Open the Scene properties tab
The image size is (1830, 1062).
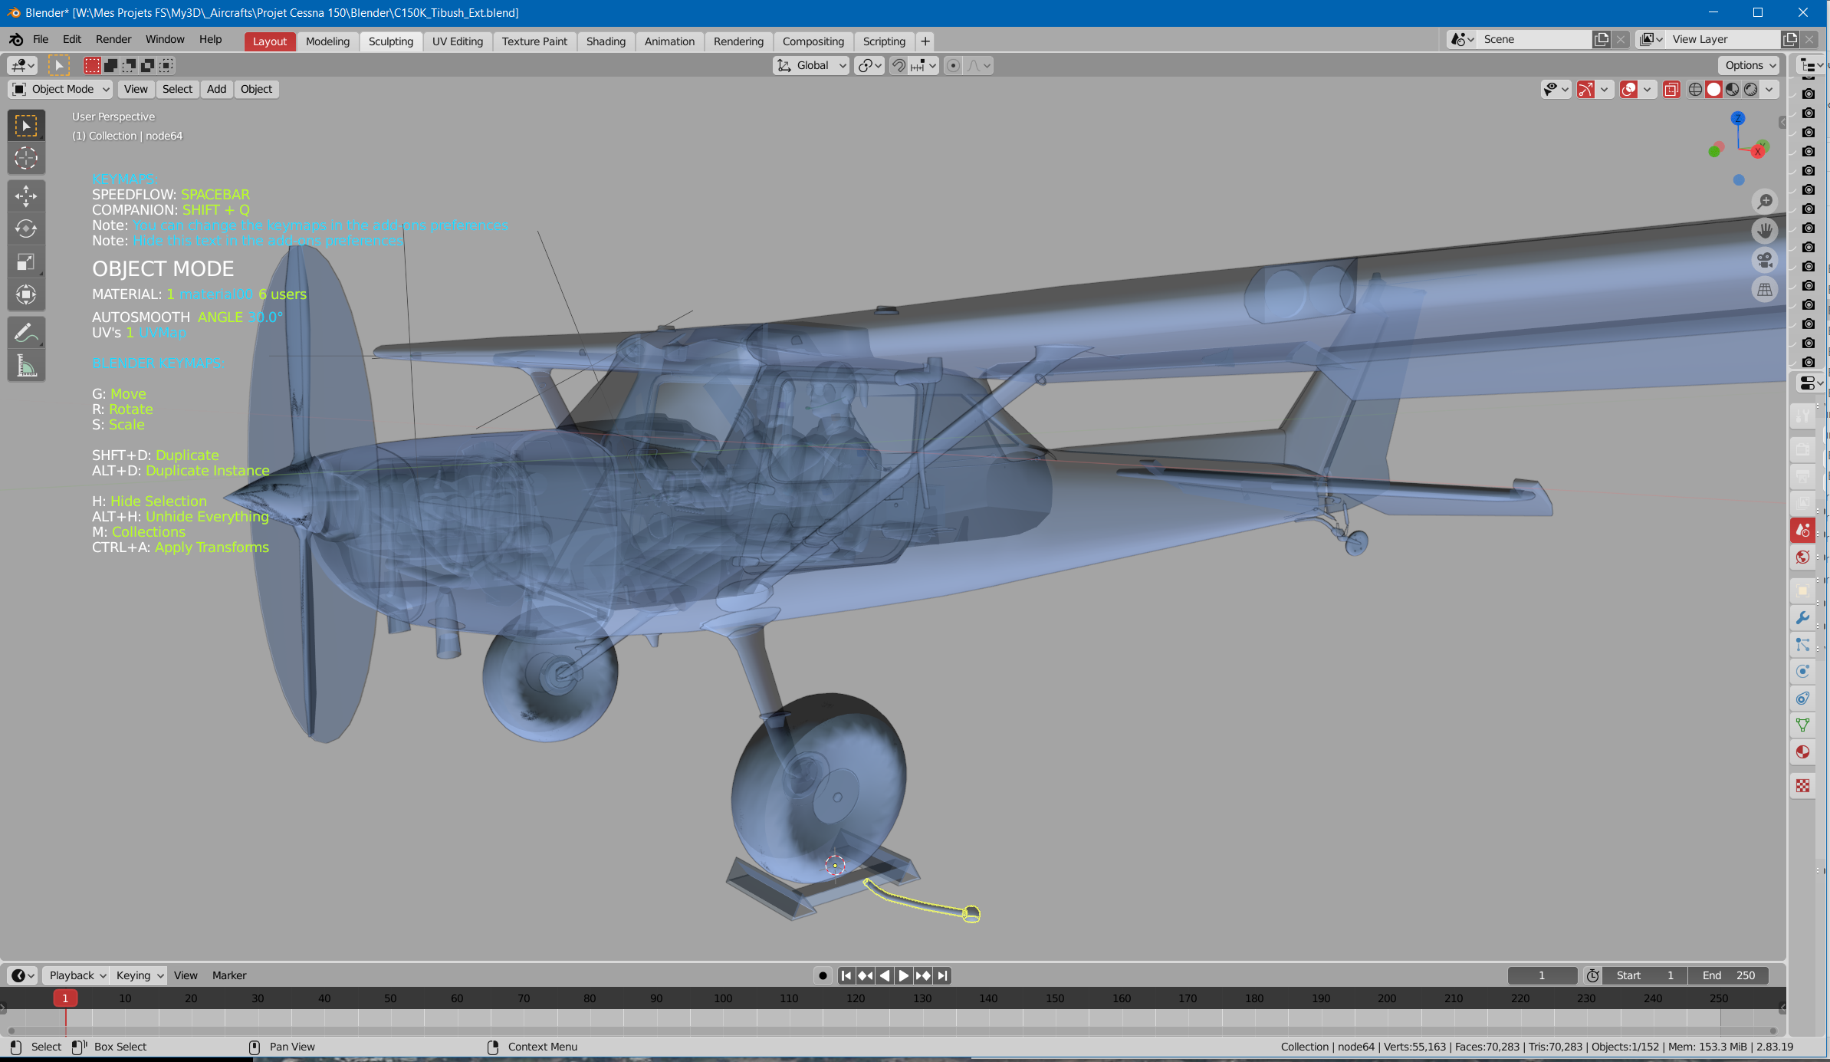tap(1803, 530)
